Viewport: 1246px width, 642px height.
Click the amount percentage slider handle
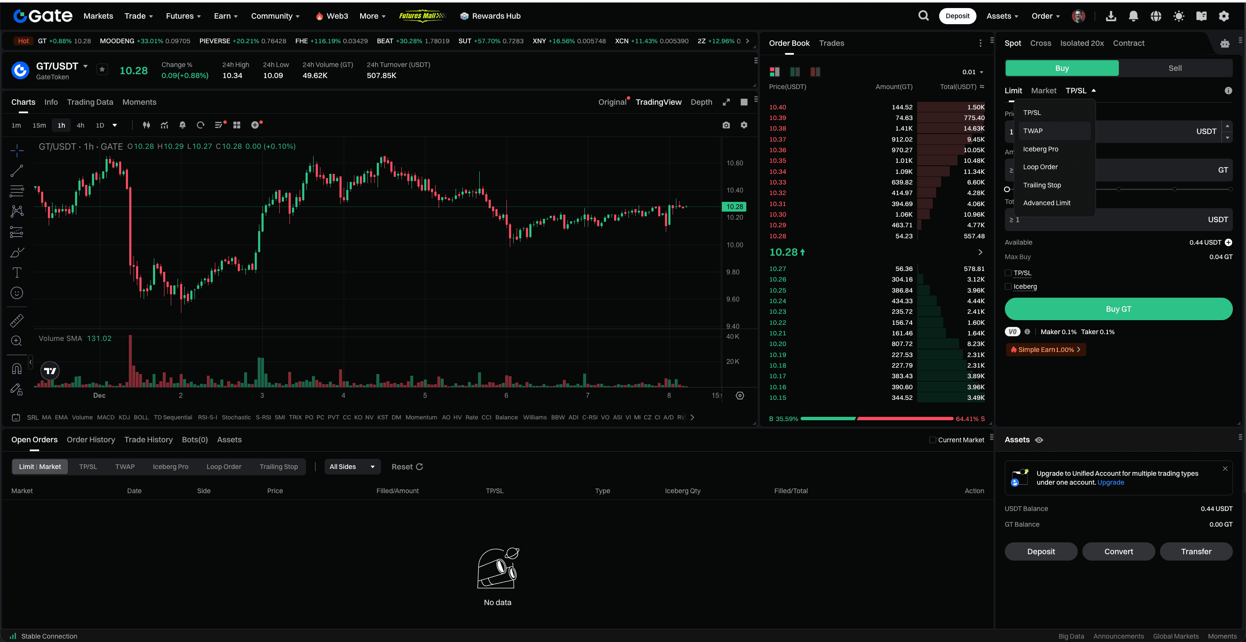click(1007, 189)
